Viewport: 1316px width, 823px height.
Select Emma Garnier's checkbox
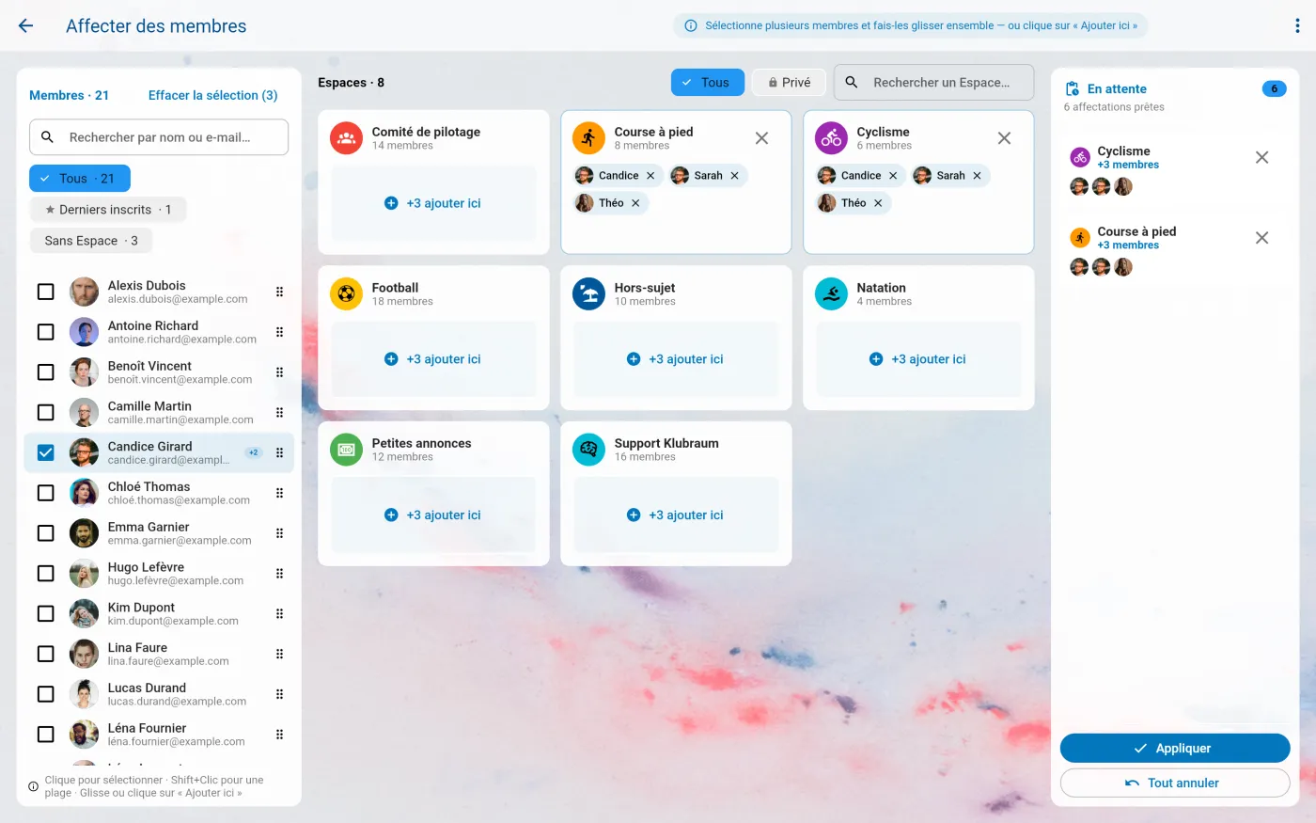tap(45, 533)
